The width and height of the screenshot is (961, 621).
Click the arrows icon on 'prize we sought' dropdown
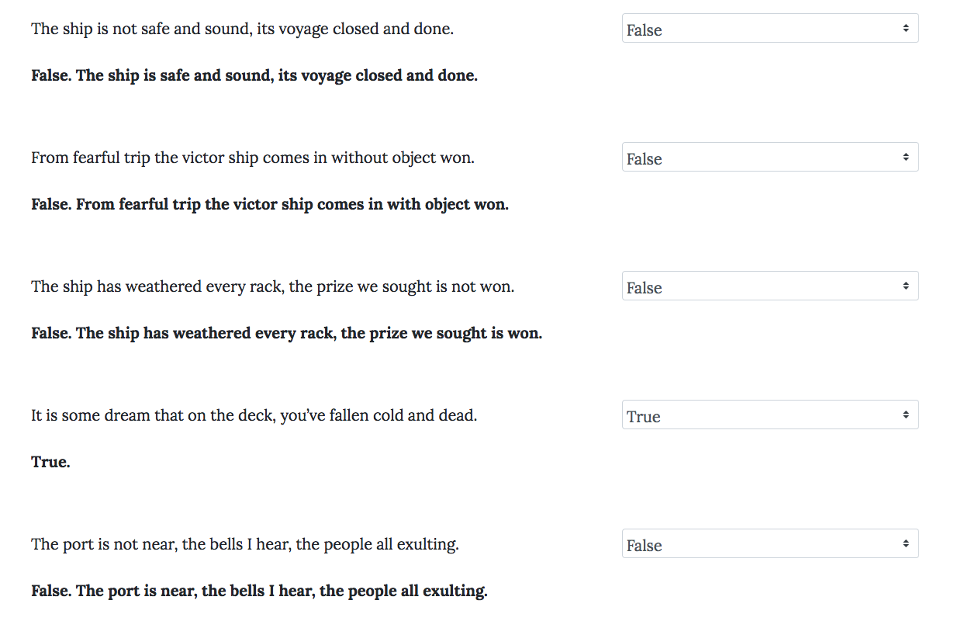click(905, 286)
